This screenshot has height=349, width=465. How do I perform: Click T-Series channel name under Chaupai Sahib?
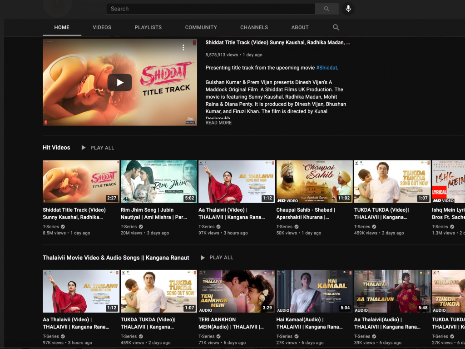284,227
